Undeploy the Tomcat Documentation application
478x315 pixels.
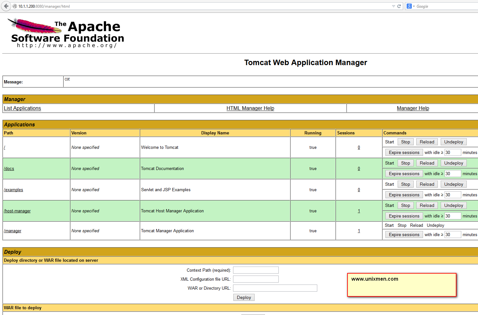(454, 163)
